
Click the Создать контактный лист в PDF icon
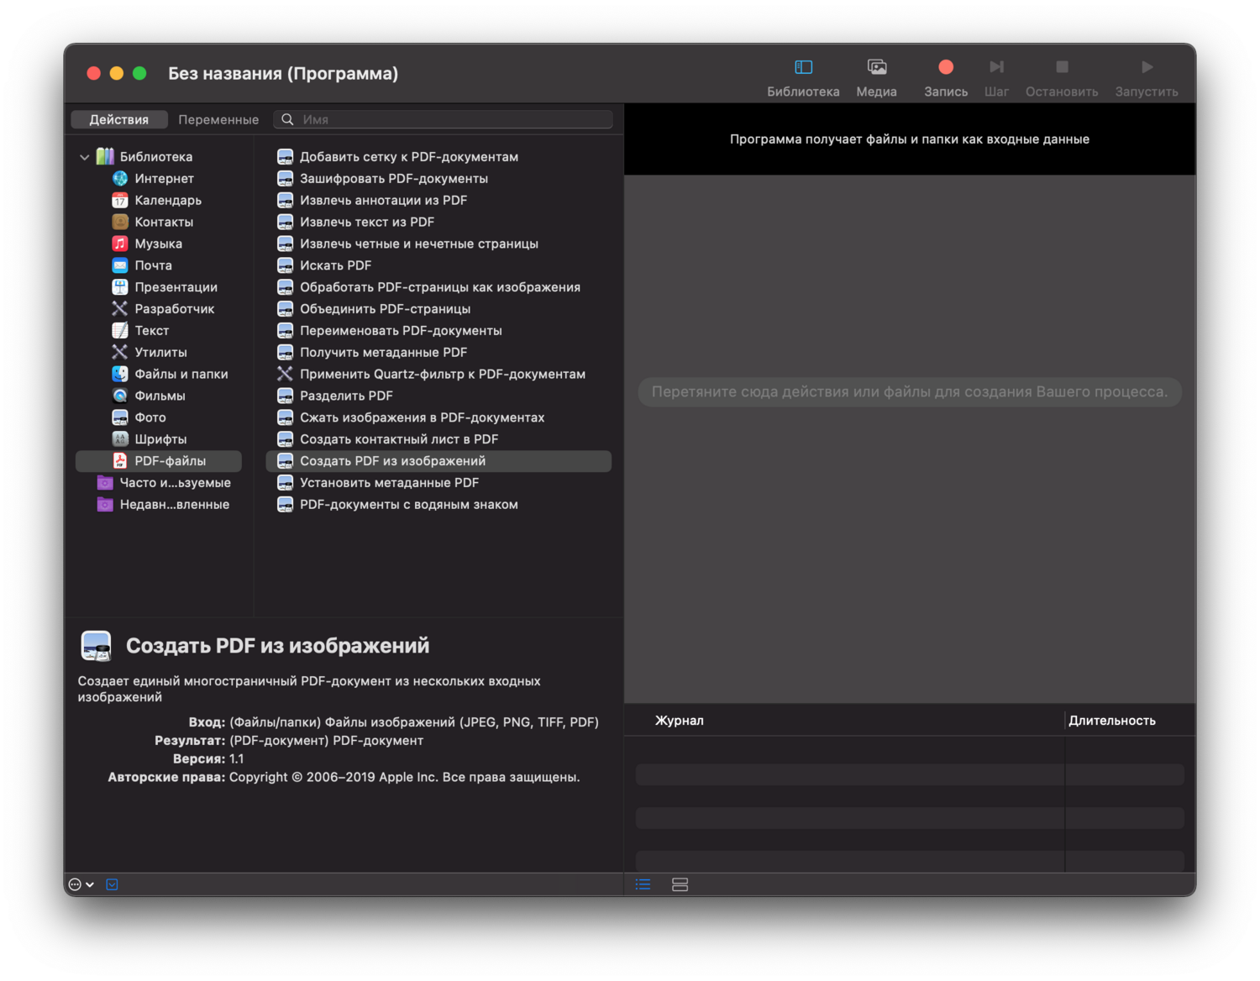pos(286,439)
